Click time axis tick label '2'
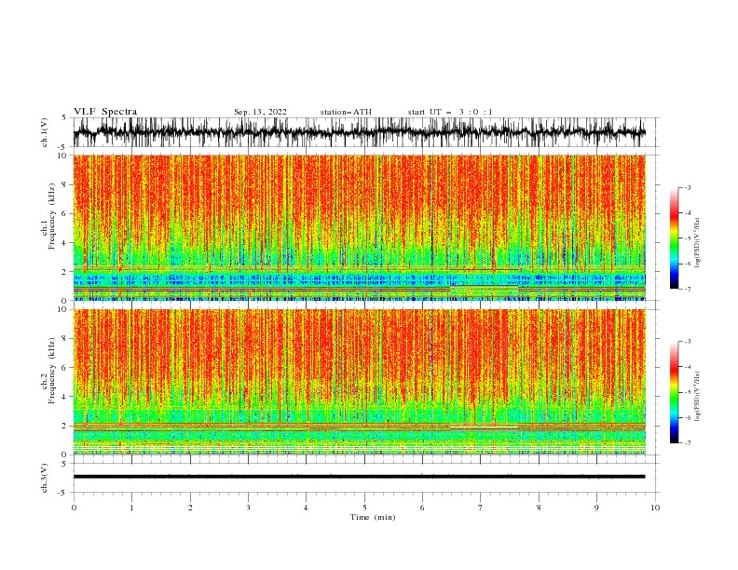The image size is (738, 570). click(190, 508)
